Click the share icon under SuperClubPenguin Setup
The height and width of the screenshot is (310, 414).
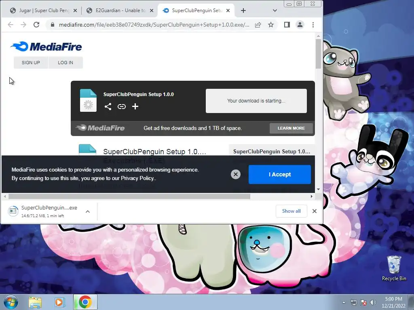(108, 107)
